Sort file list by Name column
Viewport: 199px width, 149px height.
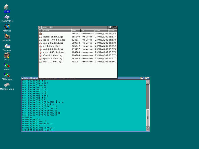coord(56,30)
